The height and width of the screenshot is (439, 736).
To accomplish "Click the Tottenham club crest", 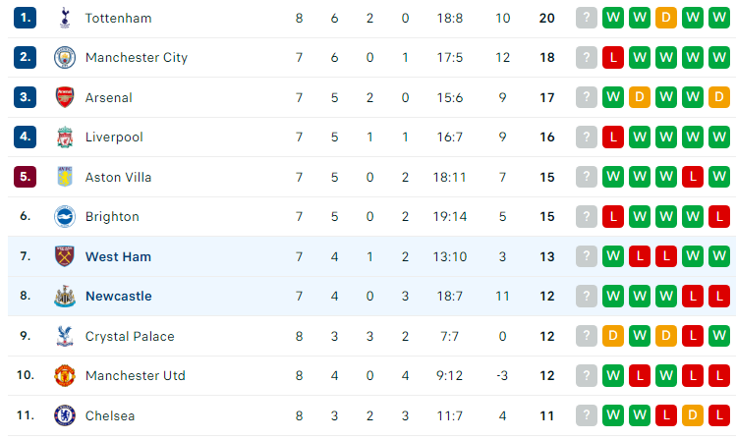I will coord(65,18).
